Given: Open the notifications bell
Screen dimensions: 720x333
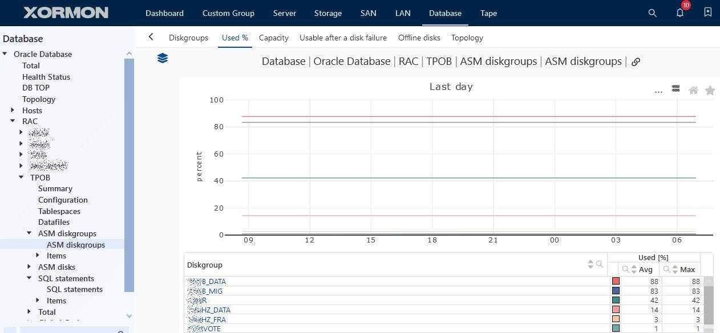Looking at the screenshot, I should pyautogui.click(x=680, y=13).
